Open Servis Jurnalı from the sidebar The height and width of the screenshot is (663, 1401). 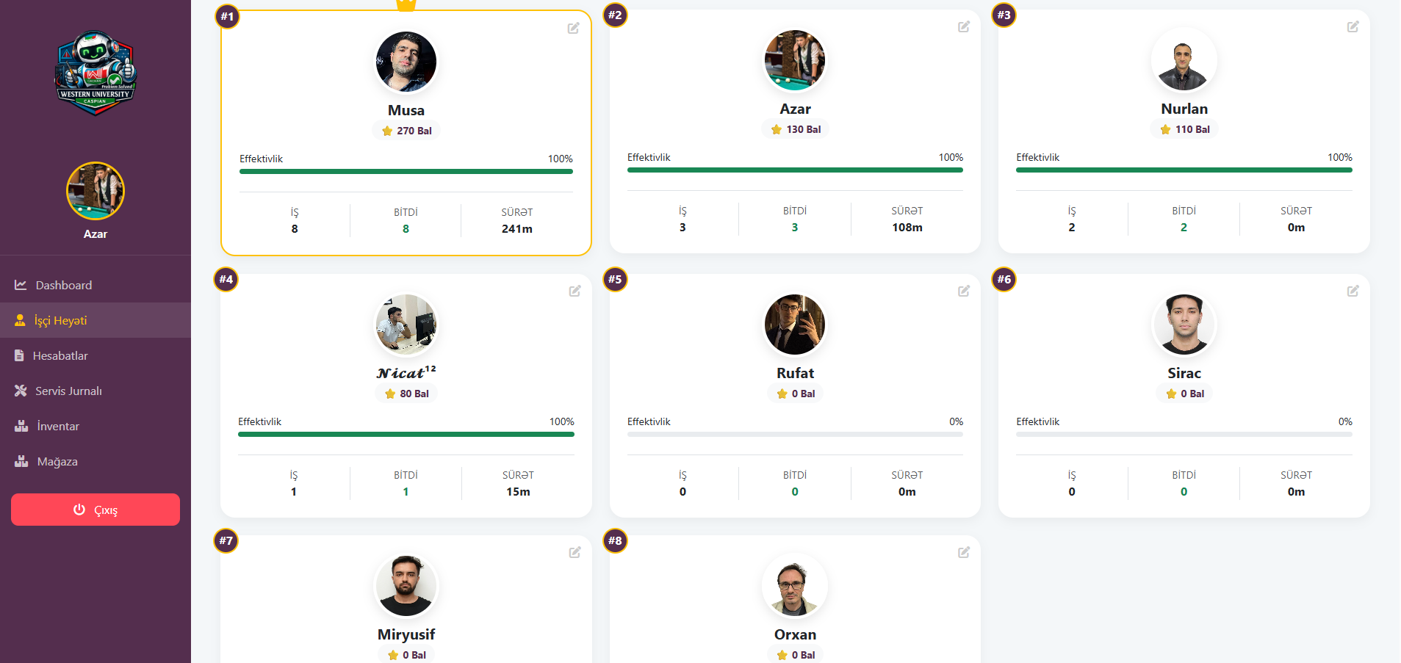68,391
